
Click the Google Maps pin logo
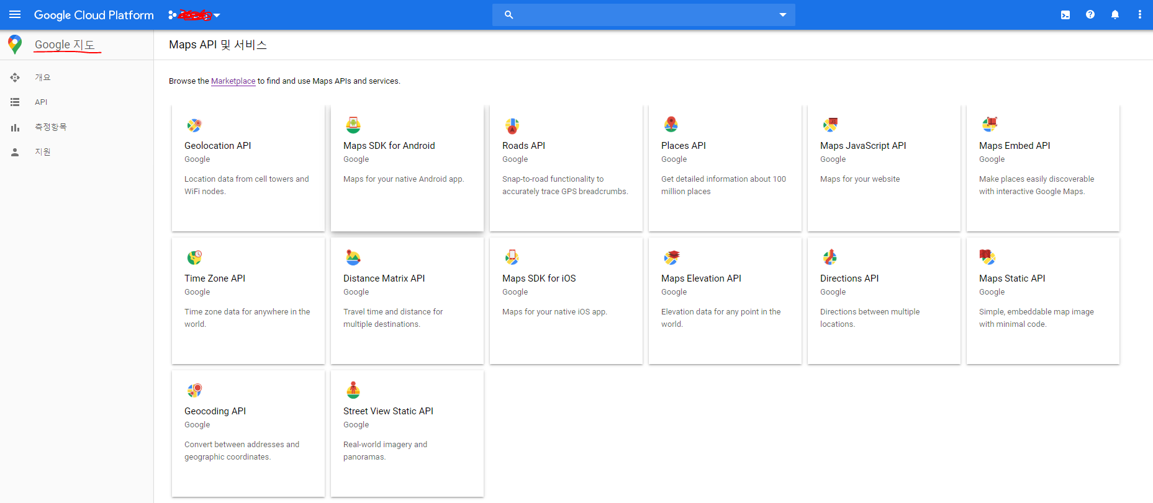[15, 45]
